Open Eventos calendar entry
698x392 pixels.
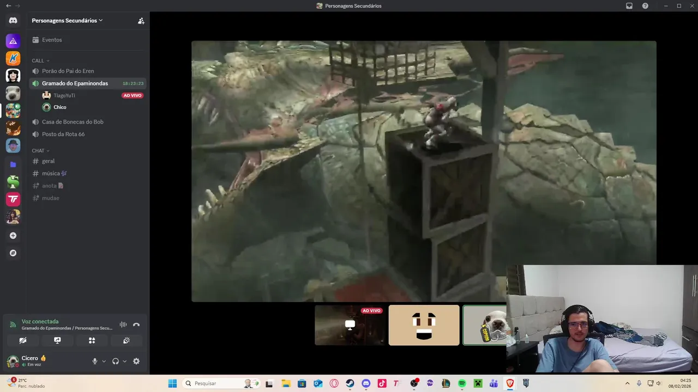(x=88, y=40)
